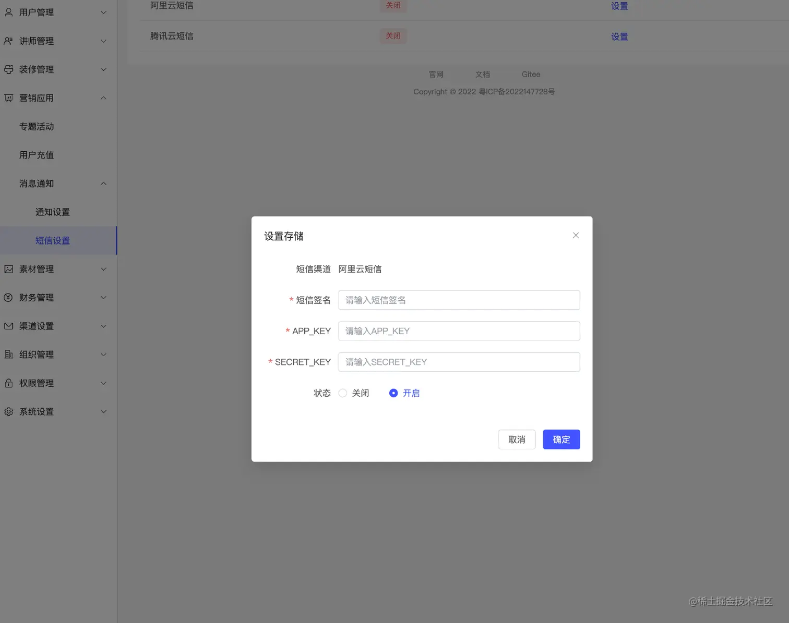Collapse 营销应用 menu chevron
The width and height of the screenshot is (789, 623).
[x=103, y=98]
